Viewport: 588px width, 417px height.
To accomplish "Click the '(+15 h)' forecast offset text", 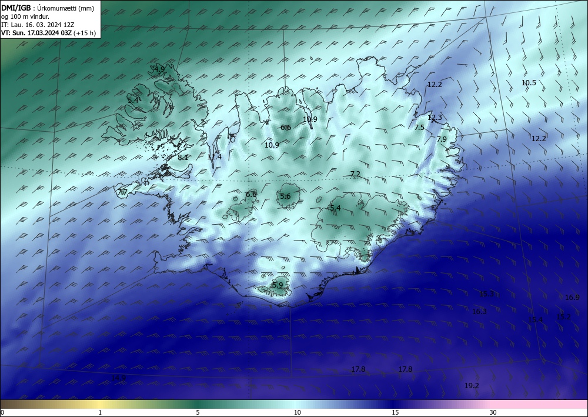I will coord(85,33).
